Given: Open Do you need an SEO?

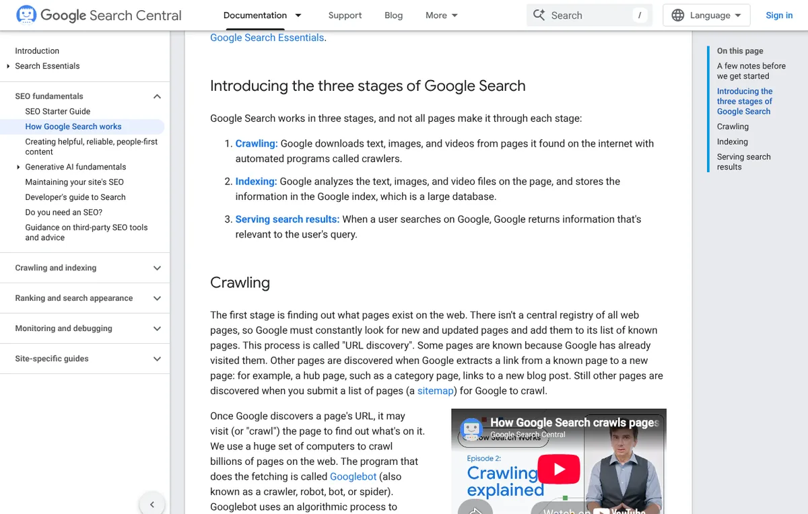Looking at the screenshot, I should (x=64, y=213).
